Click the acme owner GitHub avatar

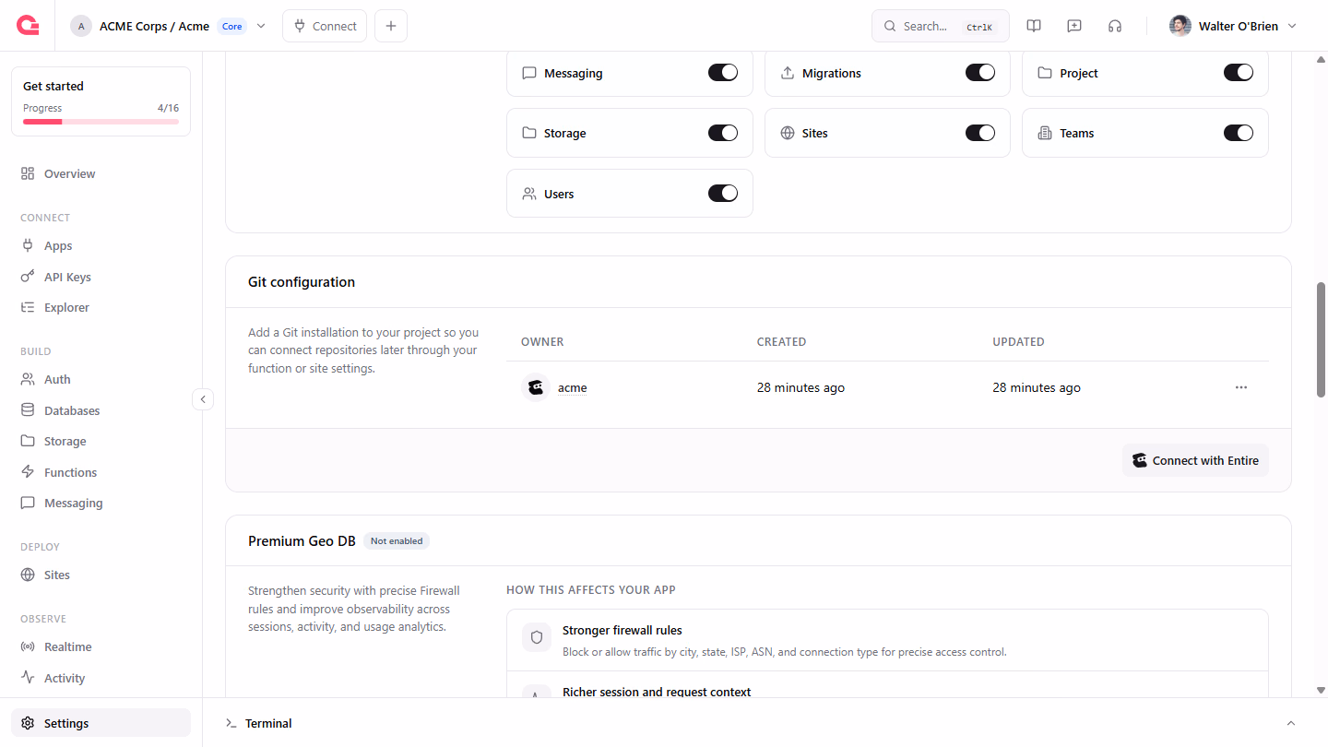[x=535, y=387]
